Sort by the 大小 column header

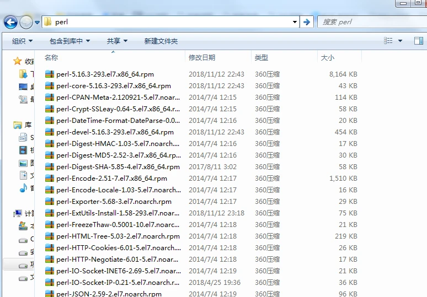pyautogui.click(x=327, y=58)
